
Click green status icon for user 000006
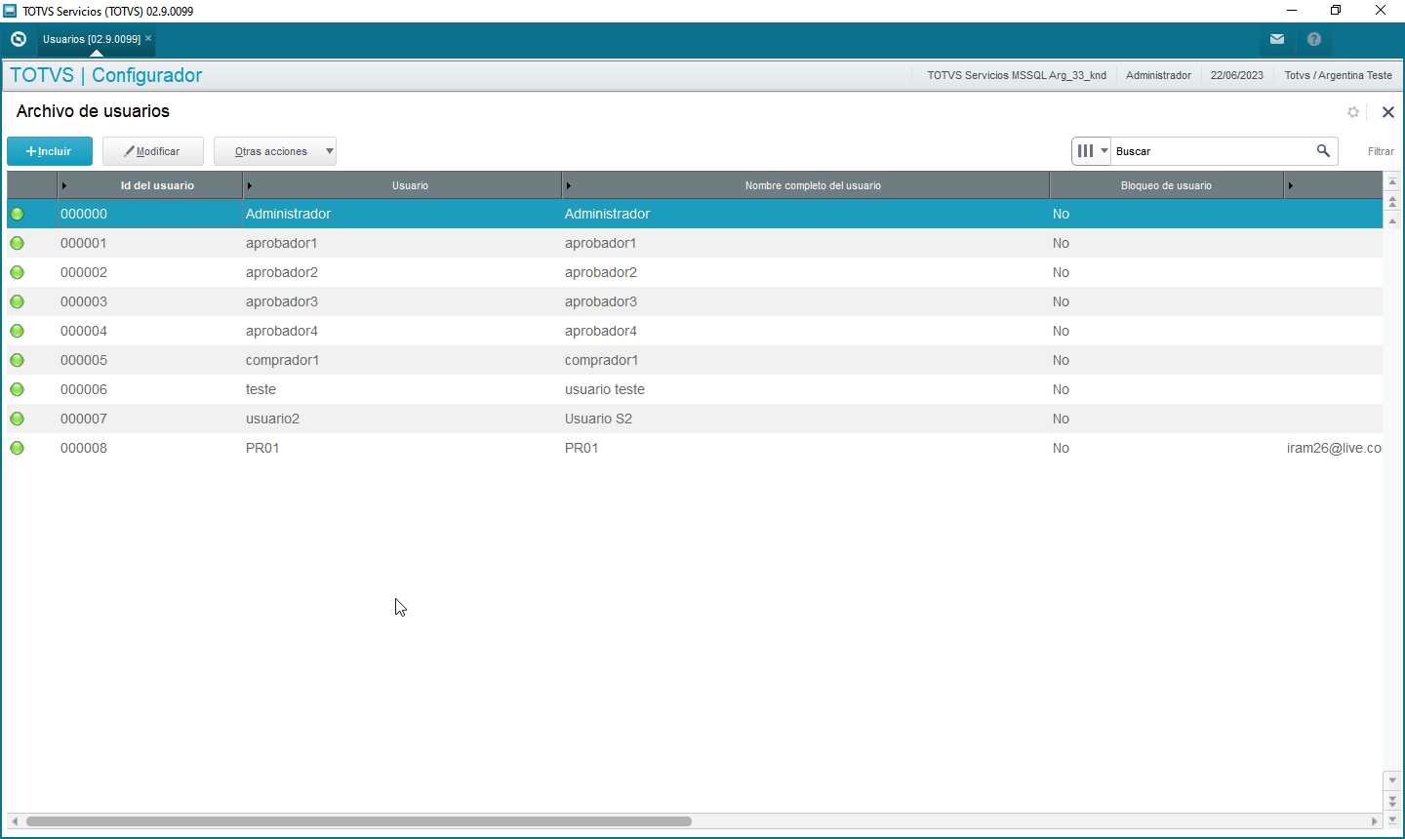(x=17, y=389)
